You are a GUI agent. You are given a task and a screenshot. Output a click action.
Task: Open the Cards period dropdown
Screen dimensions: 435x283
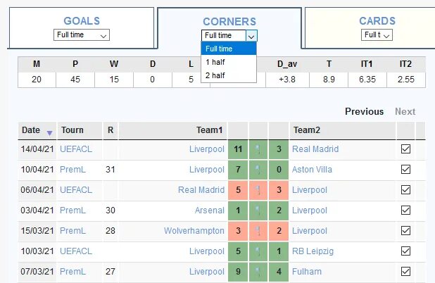(x=377, y=35)
